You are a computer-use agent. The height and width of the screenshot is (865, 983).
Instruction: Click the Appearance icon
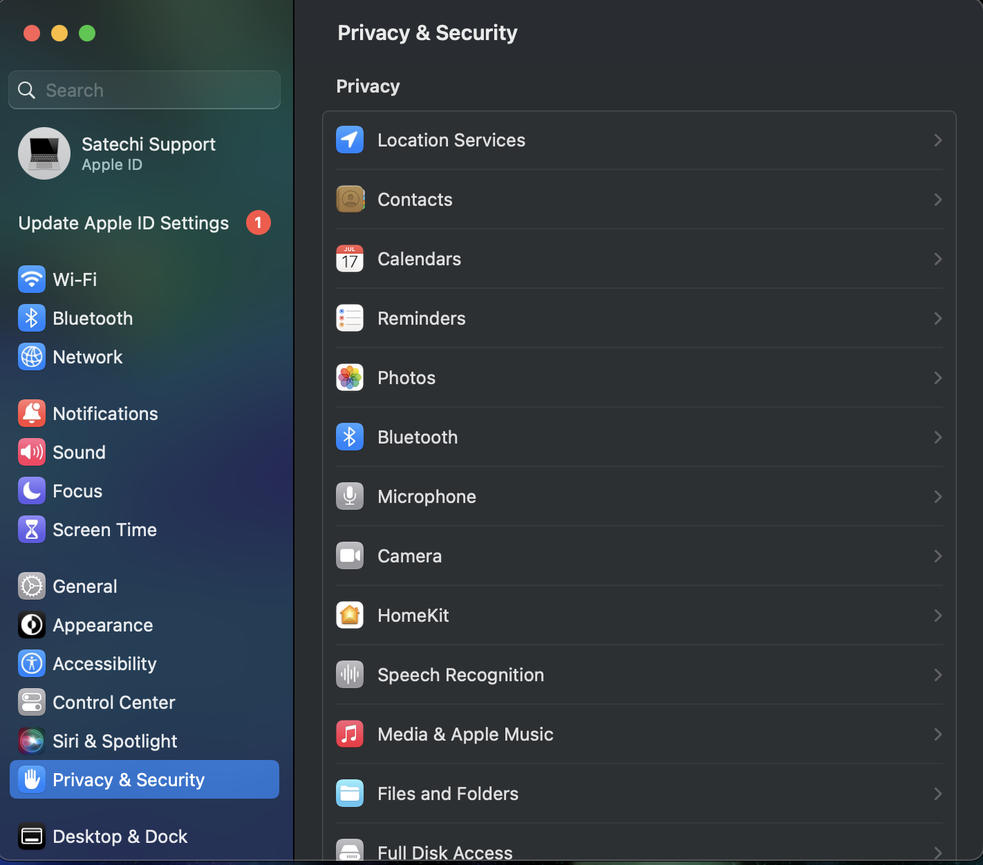tap(32, 625)
